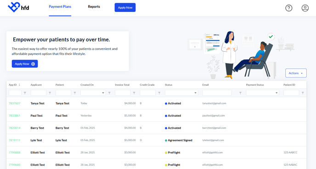Click the Invoice Total filter icon

pyautogui.click(x=134, y=93)
